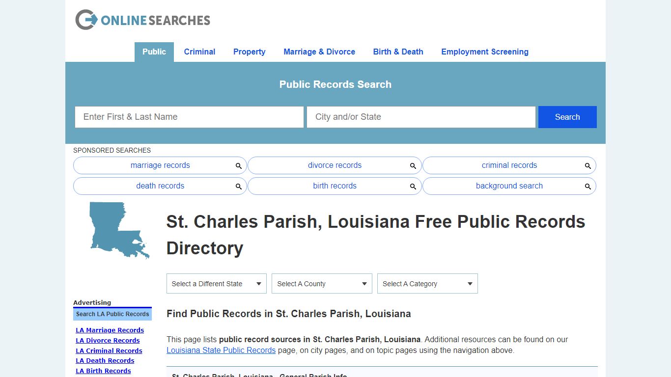The width and height of the screenshot is (671, 377).
Task: Click magnifier icon on criminal records pill
Action: pos(587,166)
